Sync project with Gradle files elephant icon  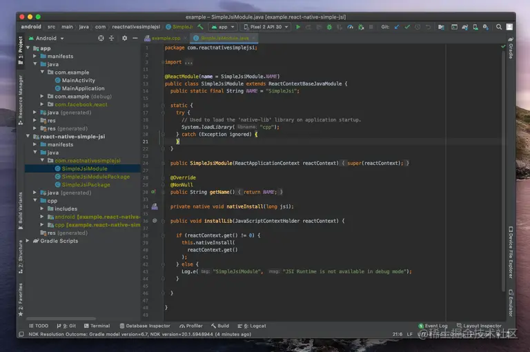pos(464,27)
